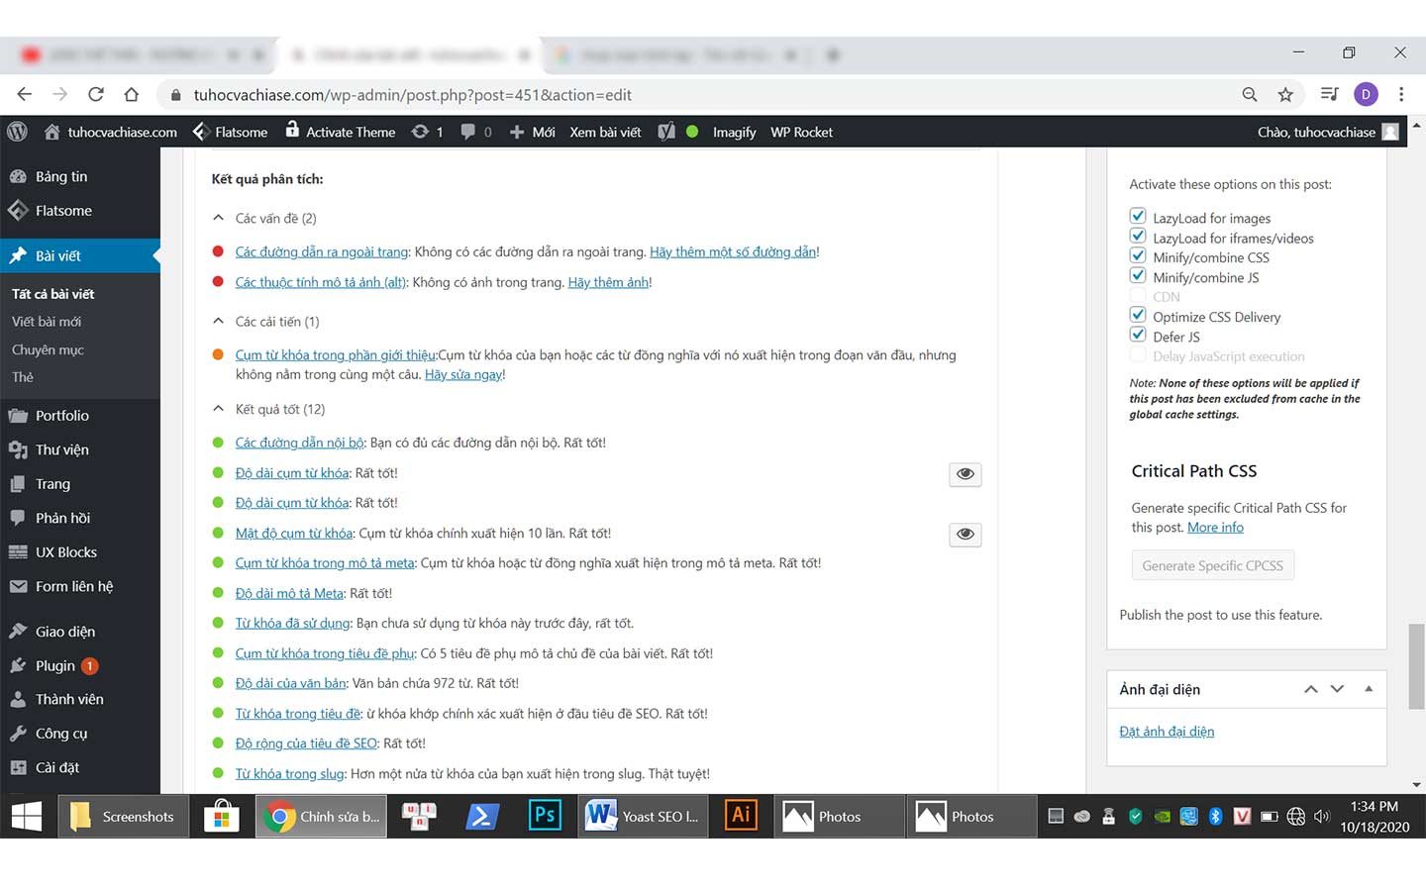Highlight results with the eye button beside Mật độ cụm từ khóa
This screenshot has height=891, width=1426.
(965, 535)
